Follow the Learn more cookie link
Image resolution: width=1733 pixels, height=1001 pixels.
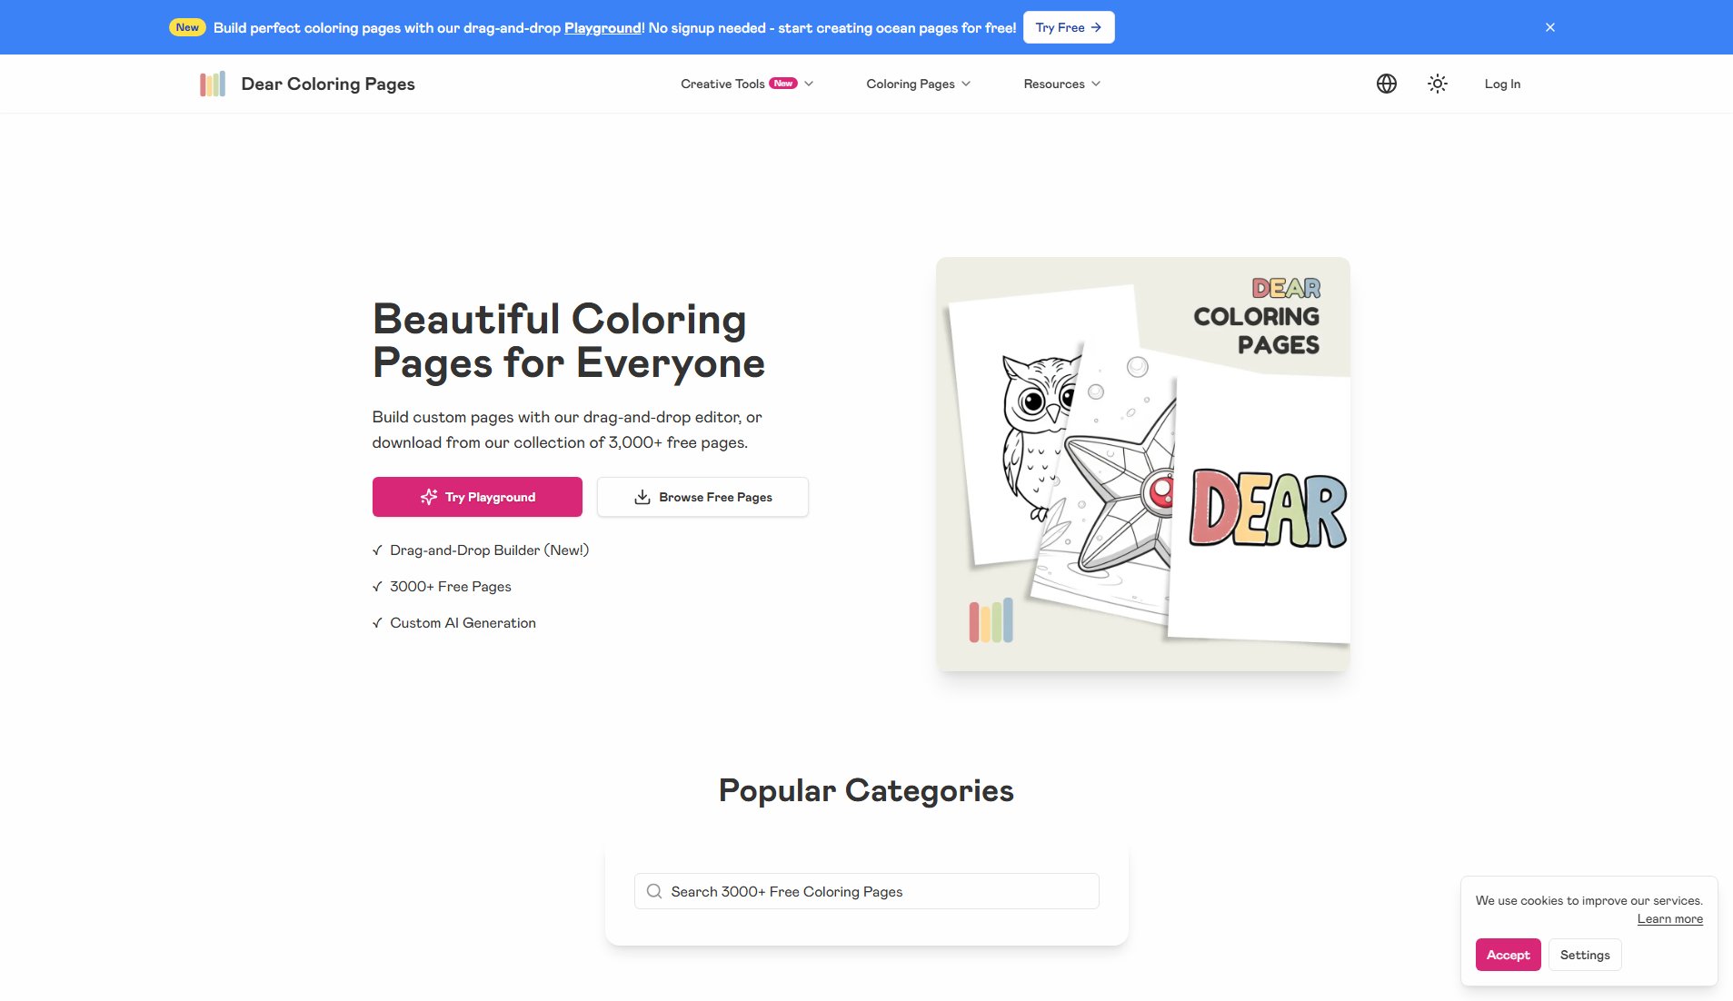click(x=1669, y=918)
